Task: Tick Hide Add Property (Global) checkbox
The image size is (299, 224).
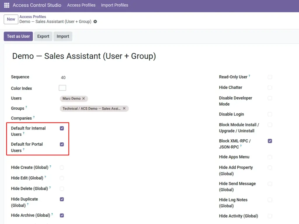Action: coord(270,168)
